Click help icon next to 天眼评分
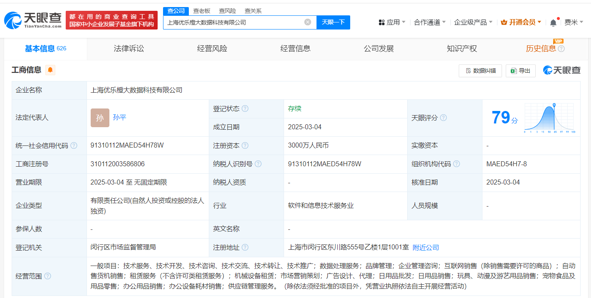The height and width of the screenshot is (298, 591). point(443,118)
